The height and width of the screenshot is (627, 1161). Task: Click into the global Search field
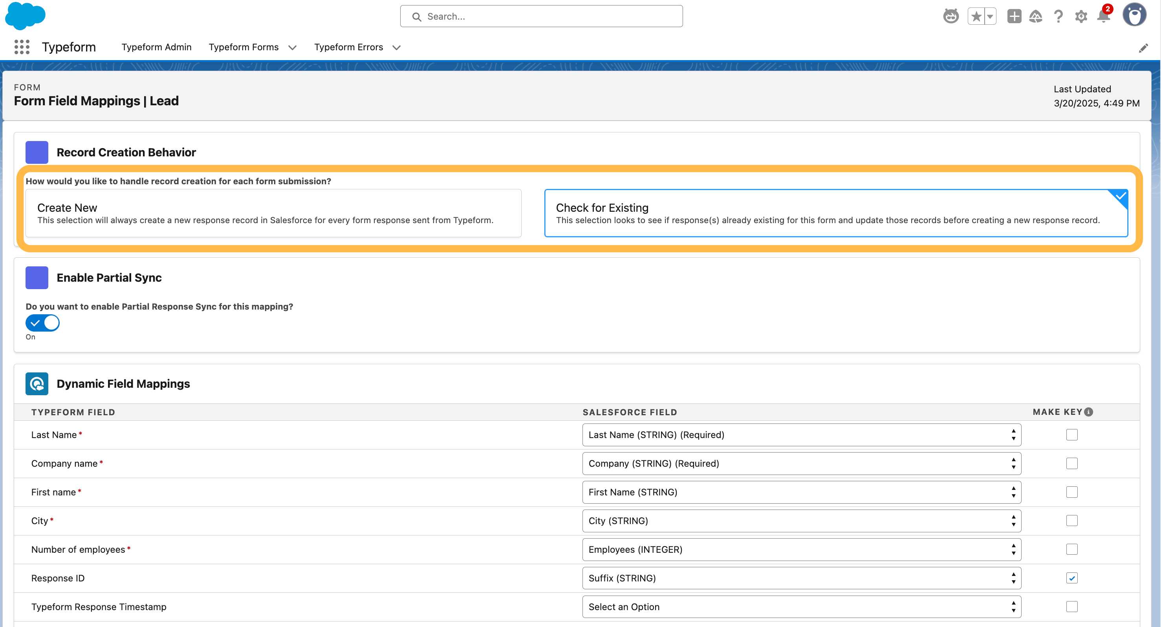point(541,16)
